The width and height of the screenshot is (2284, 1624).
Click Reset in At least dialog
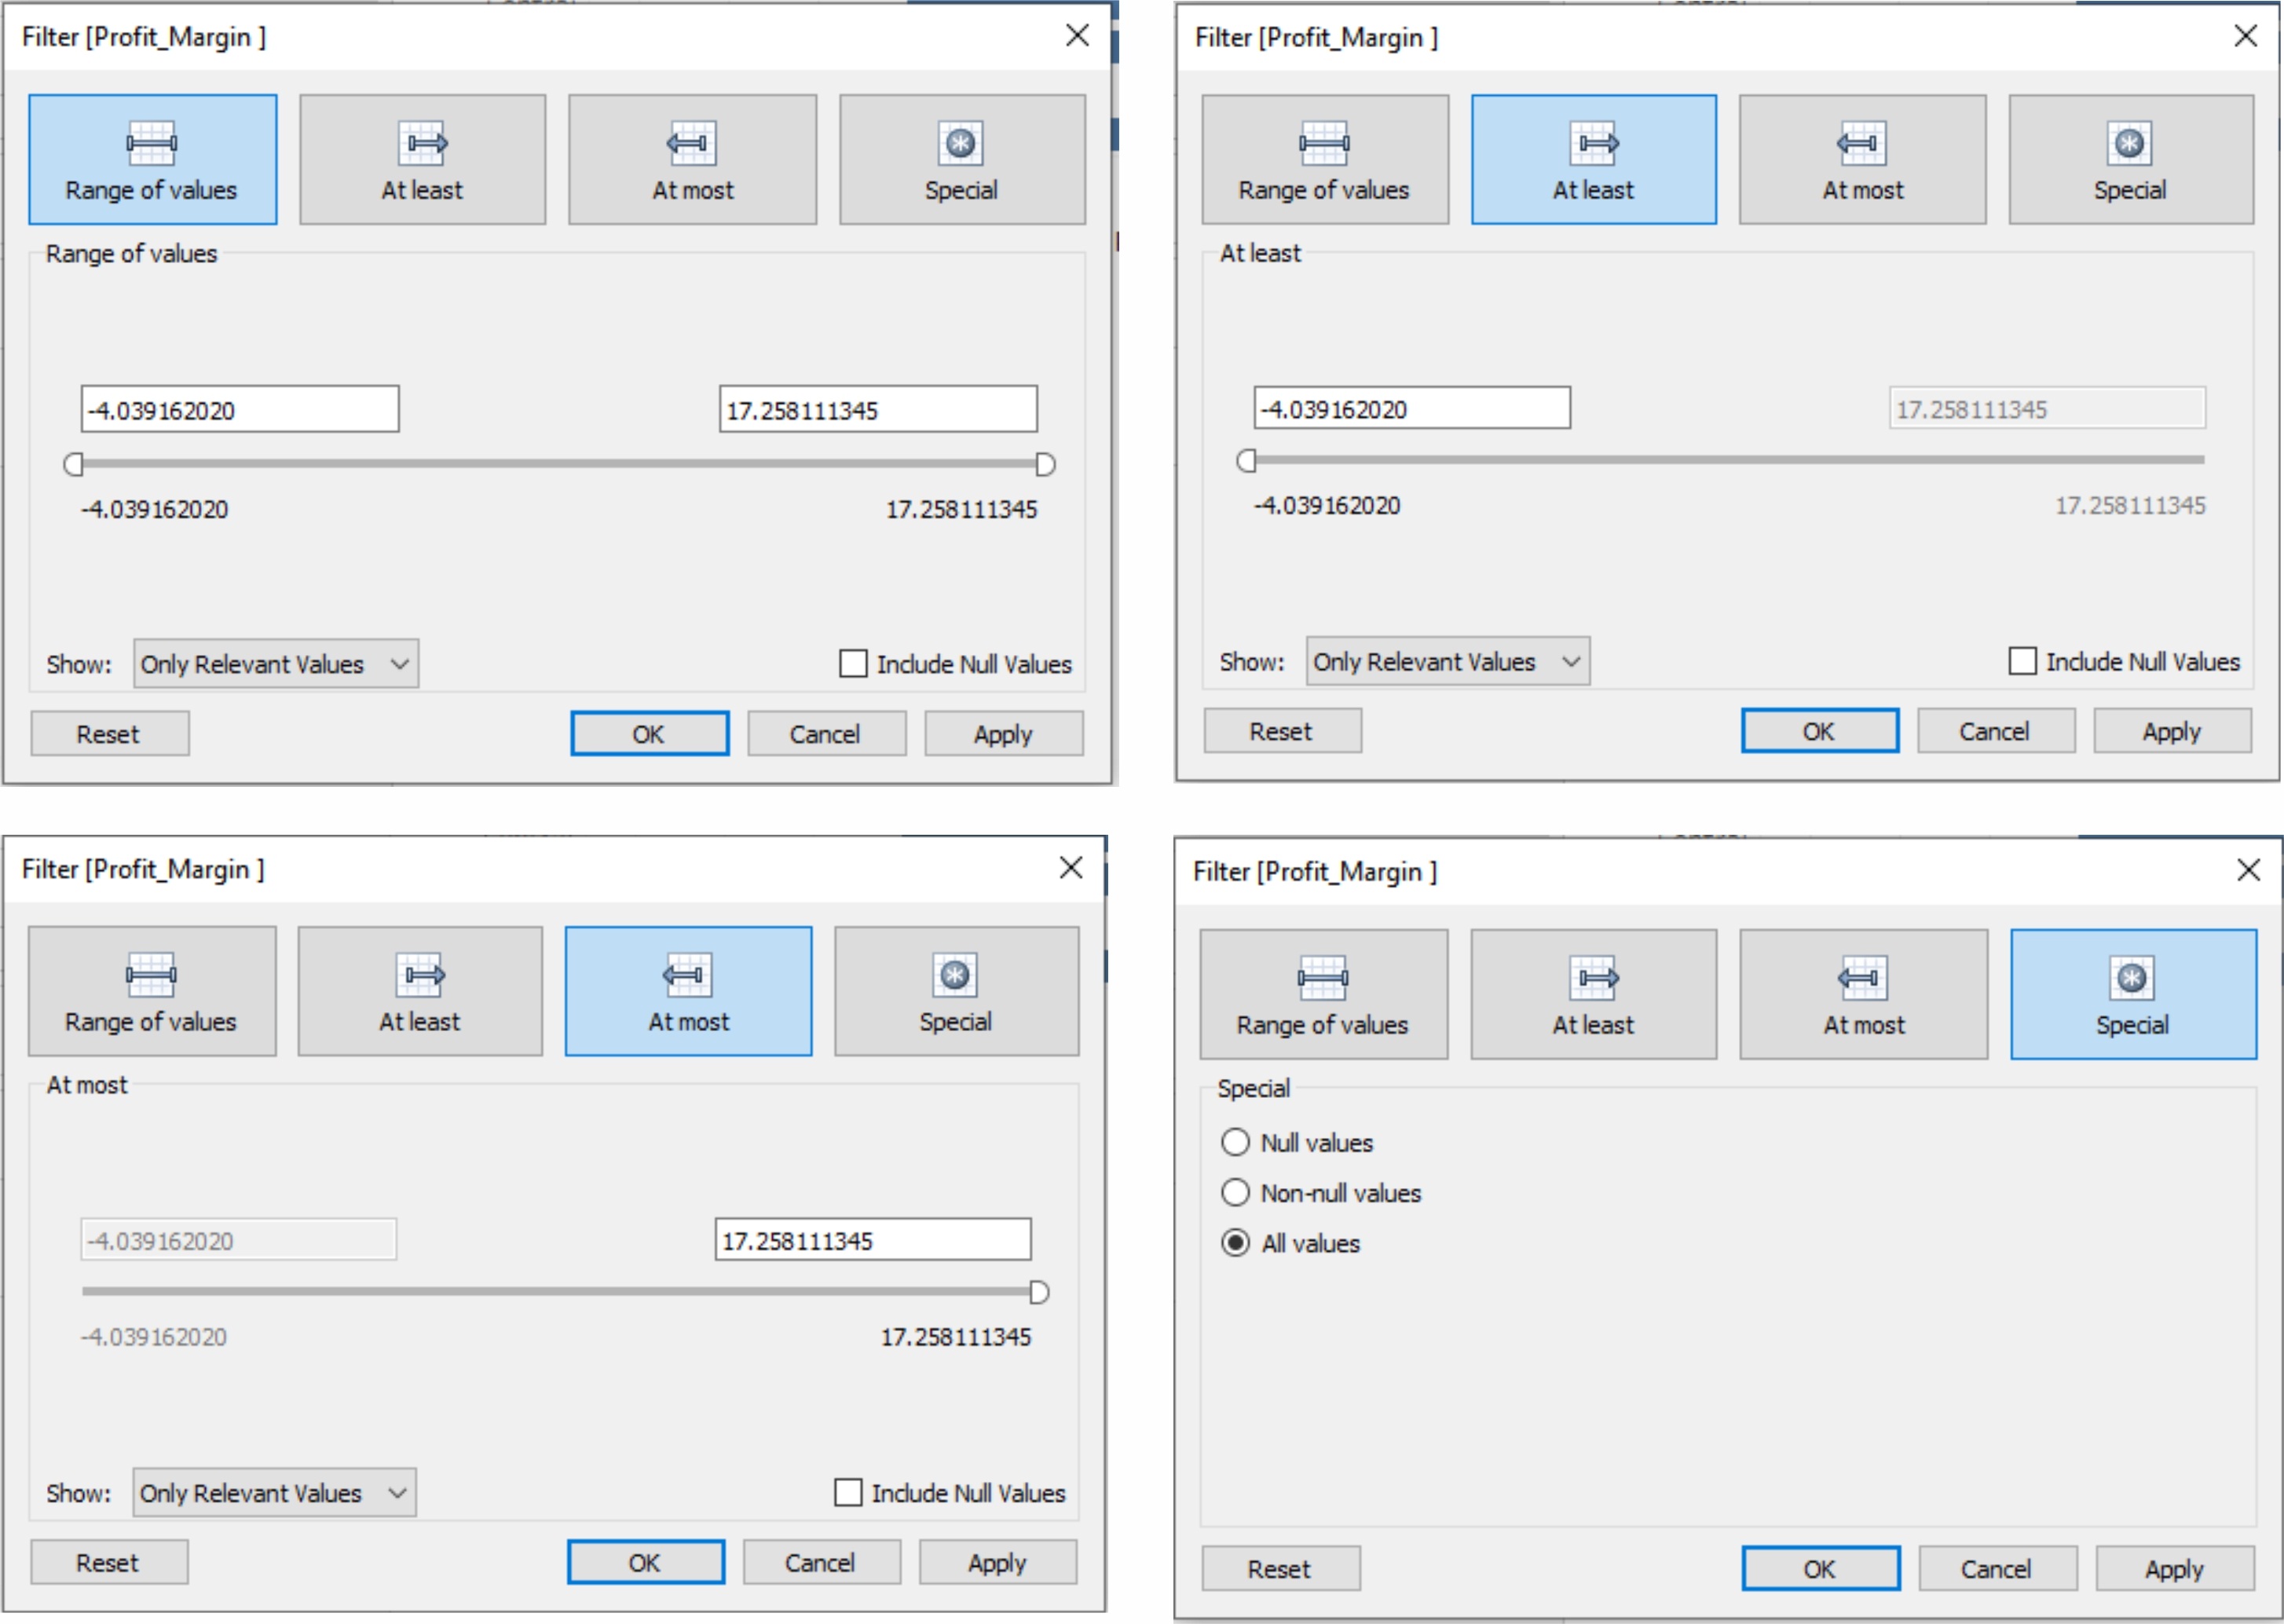pyautogui.click(x=1282, y=731)
